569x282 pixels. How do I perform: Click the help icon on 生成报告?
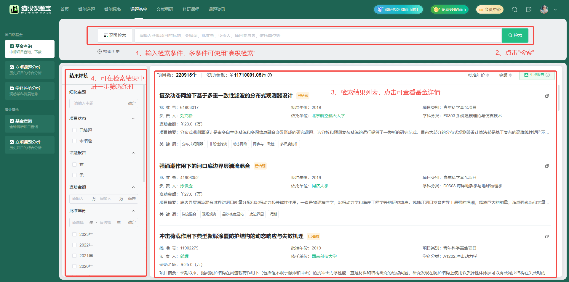(548, 75)
